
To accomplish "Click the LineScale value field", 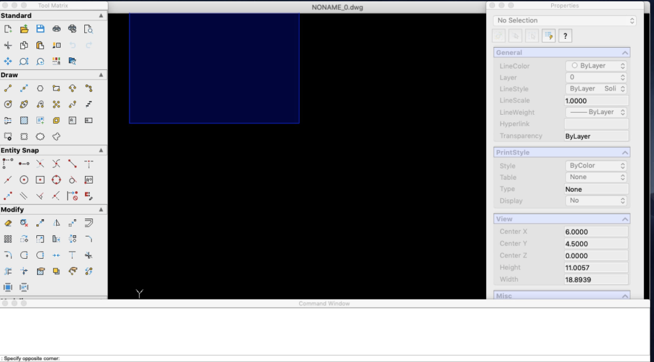I will click(596, 101).
